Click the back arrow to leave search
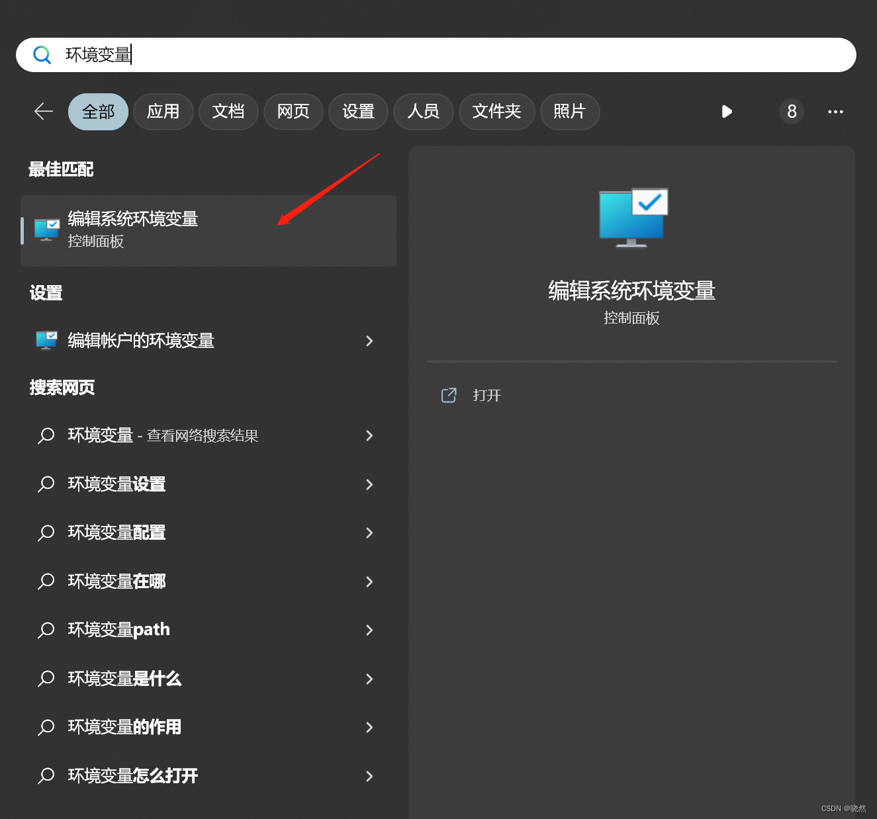877x819 pixels. [42, 111]
